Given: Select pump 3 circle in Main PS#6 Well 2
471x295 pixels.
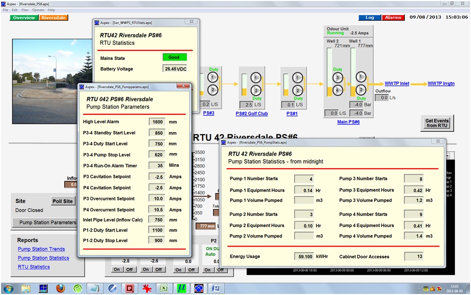Looking at the screenshot, I should click(x=338, y=78).
